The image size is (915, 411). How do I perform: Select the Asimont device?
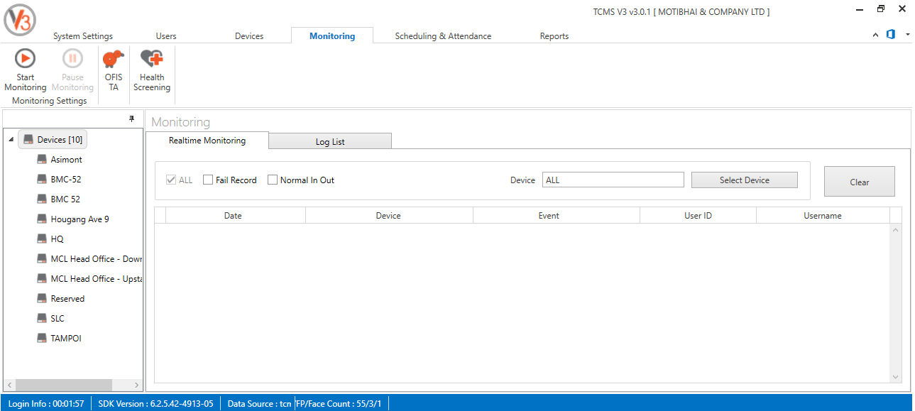click(67, 160)
